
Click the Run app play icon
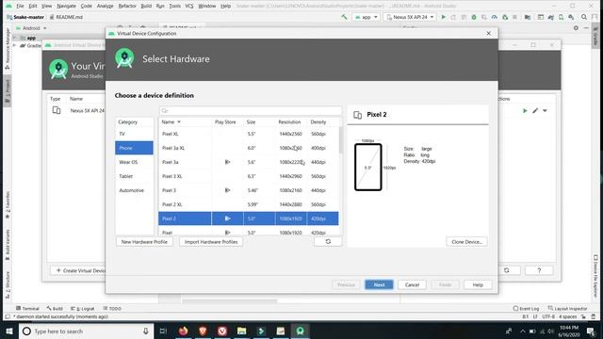point(444,17)
